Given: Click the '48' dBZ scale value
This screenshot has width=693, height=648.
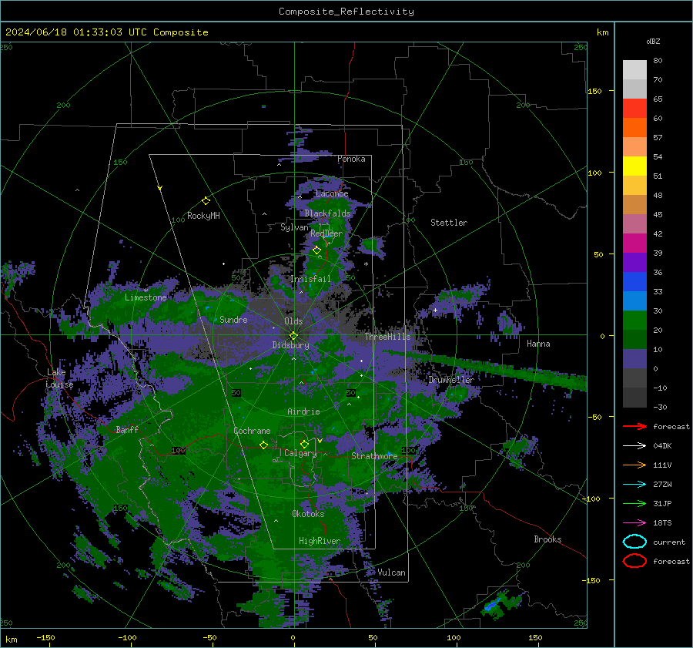Looking at the screenshot, I should (x=658, y=195).
